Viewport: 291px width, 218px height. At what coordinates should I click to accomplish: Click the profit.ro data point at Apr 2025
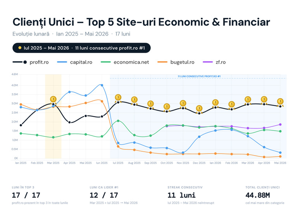(69, 122)
